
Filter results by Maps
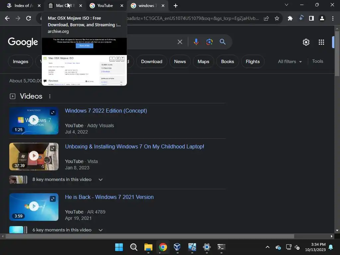coord(204,61)
